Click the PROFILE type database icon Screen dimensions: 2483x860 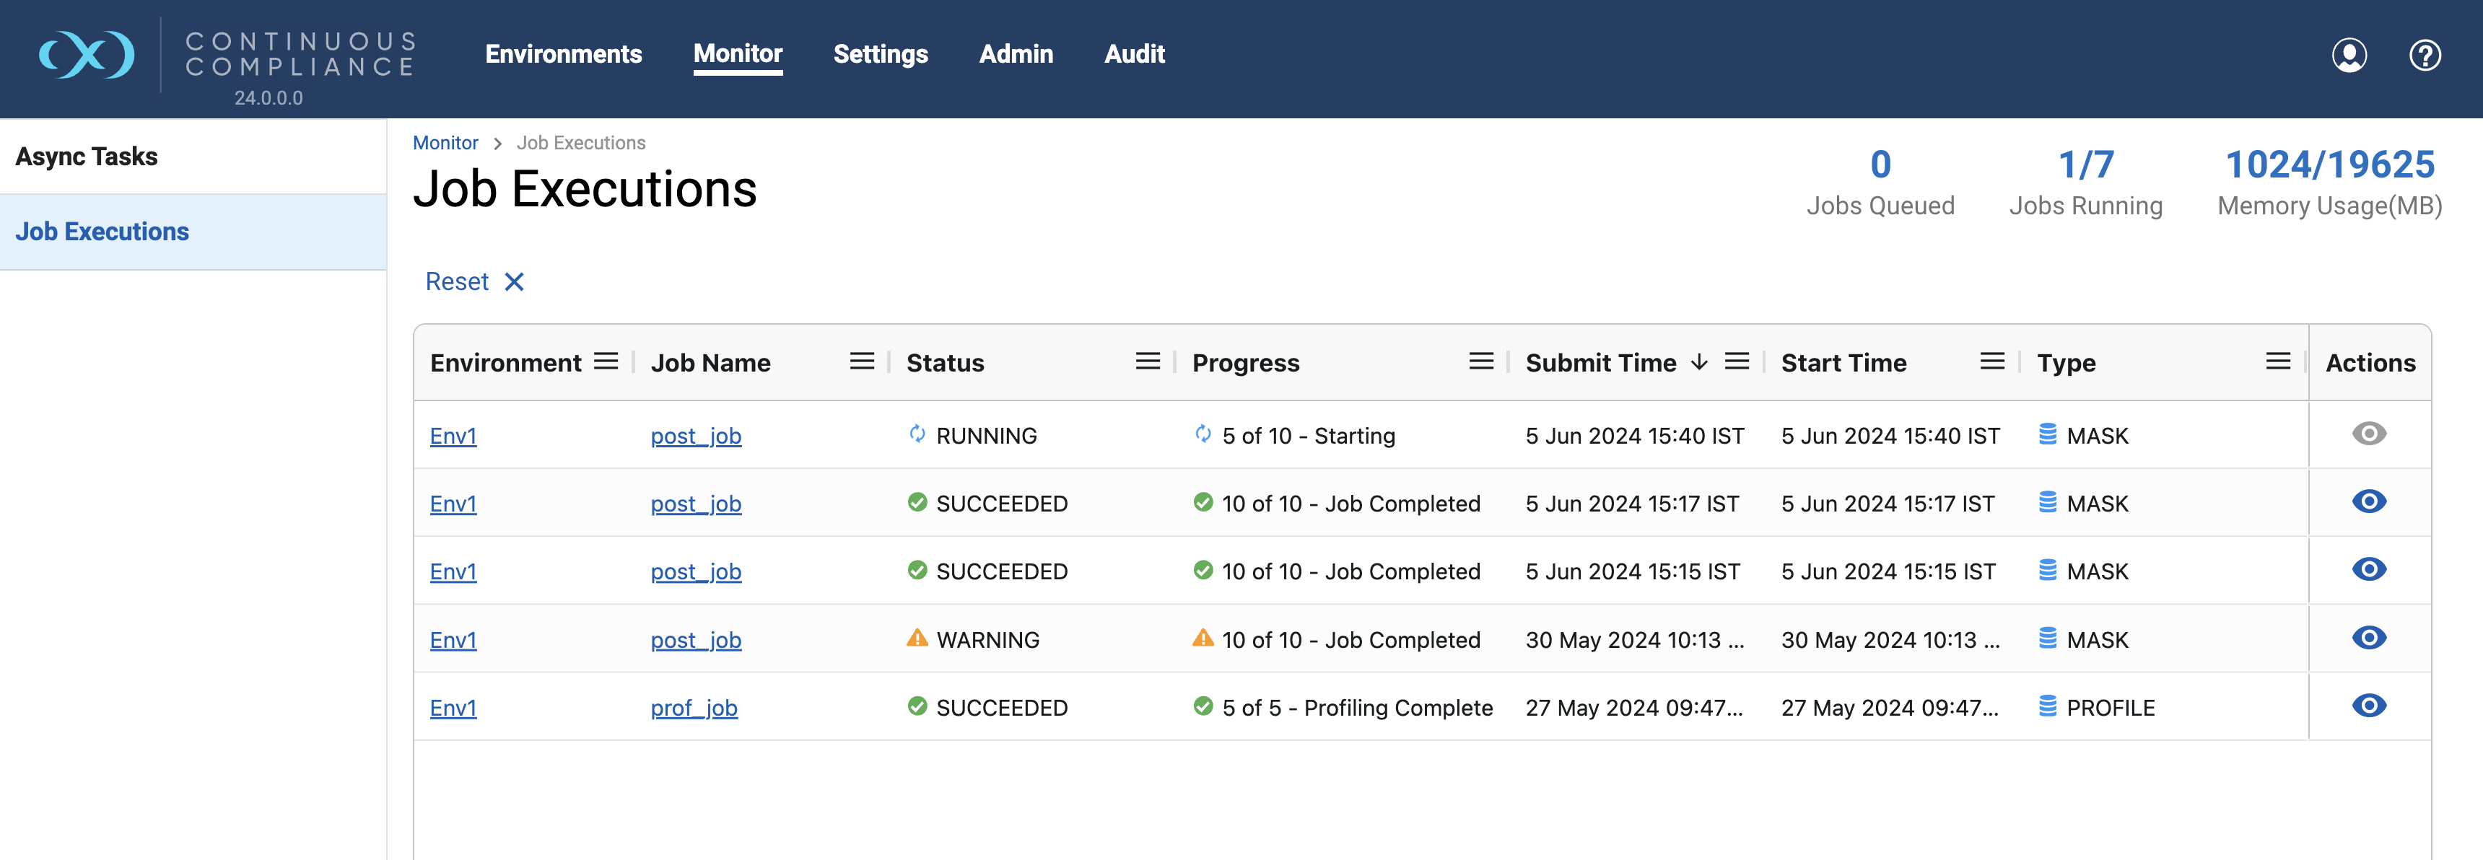point(2047,707)
